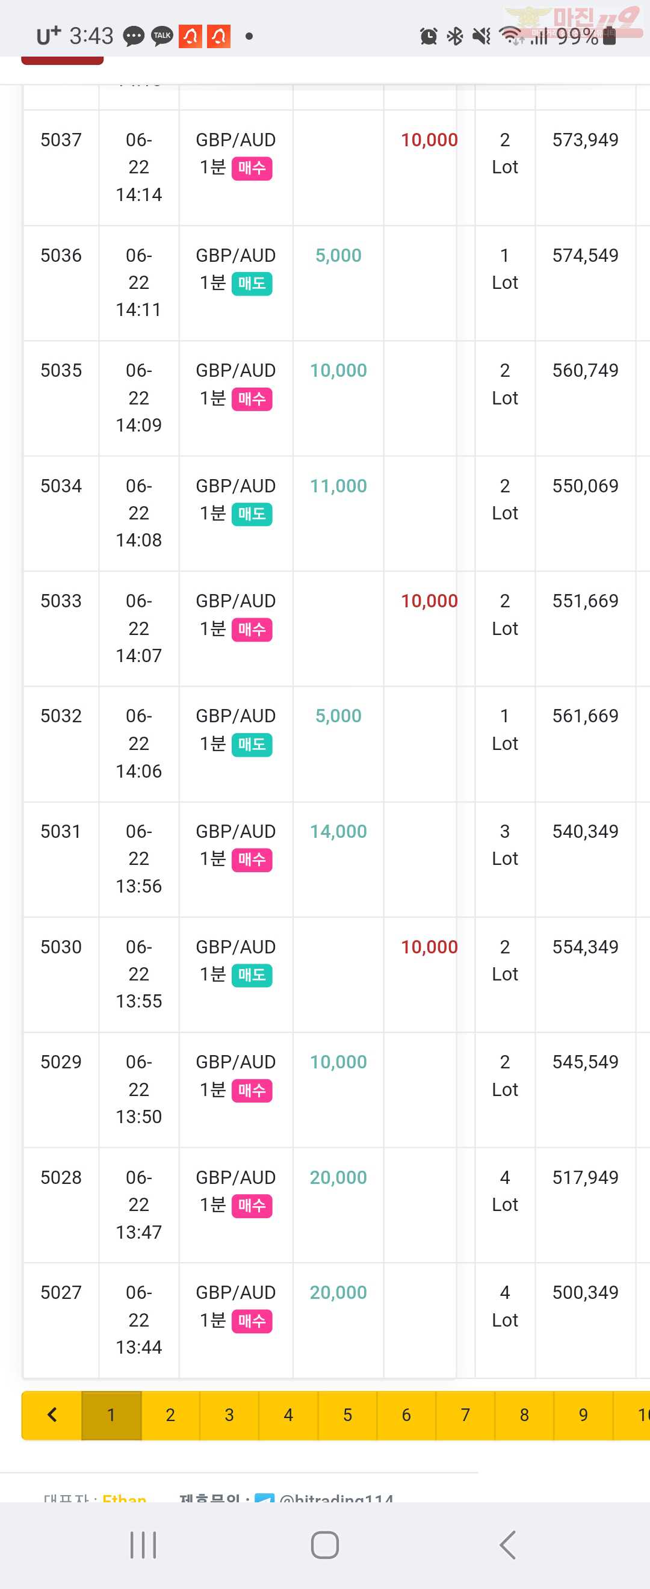Viewport: 650px width, 1589px height.
Task: Jump to page 9 in pagination
Action: (583, 1415)
